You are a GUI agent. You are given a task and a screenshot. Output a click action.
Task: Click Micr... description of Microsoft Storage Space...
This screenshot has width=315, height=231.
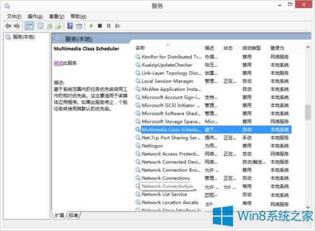coord(212,122)
